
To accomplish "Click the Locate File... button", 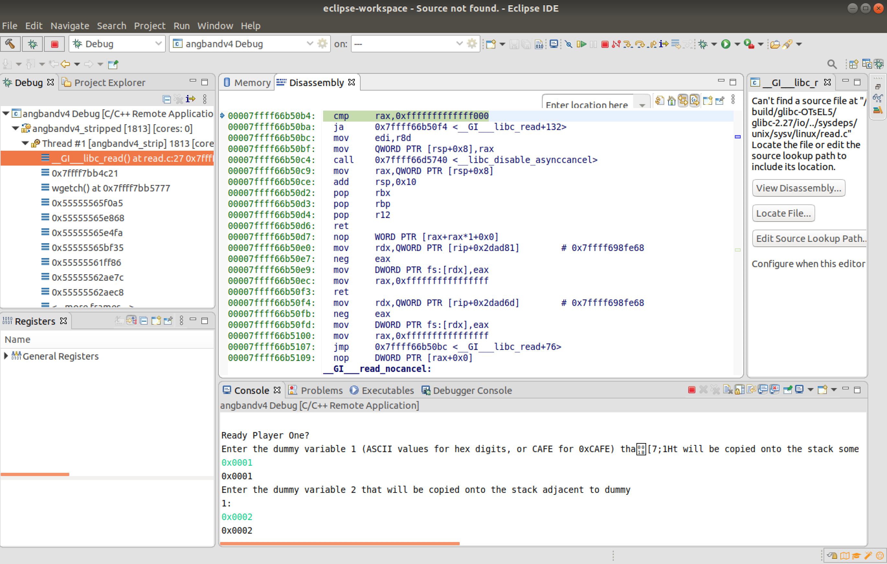I will pyautogui.click(x=783, y=213).
